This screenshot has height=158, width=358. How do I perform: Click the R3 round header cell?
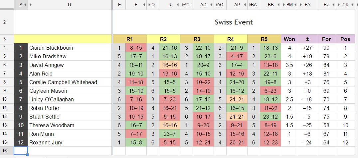click(x=197, y=39)
